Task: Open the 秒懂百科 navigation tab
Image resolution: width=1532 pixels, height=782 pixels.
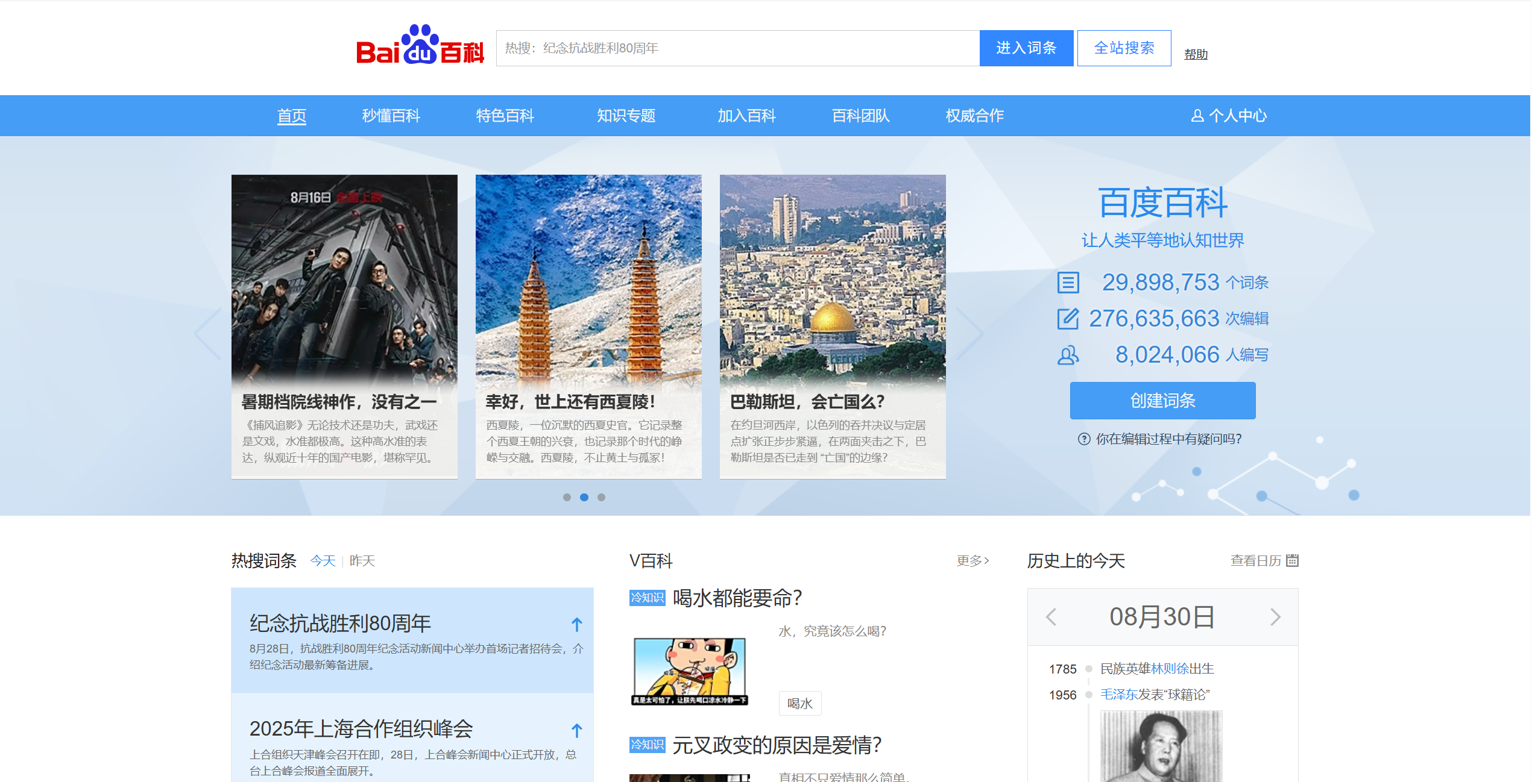Action: click(x=391, y=116)
